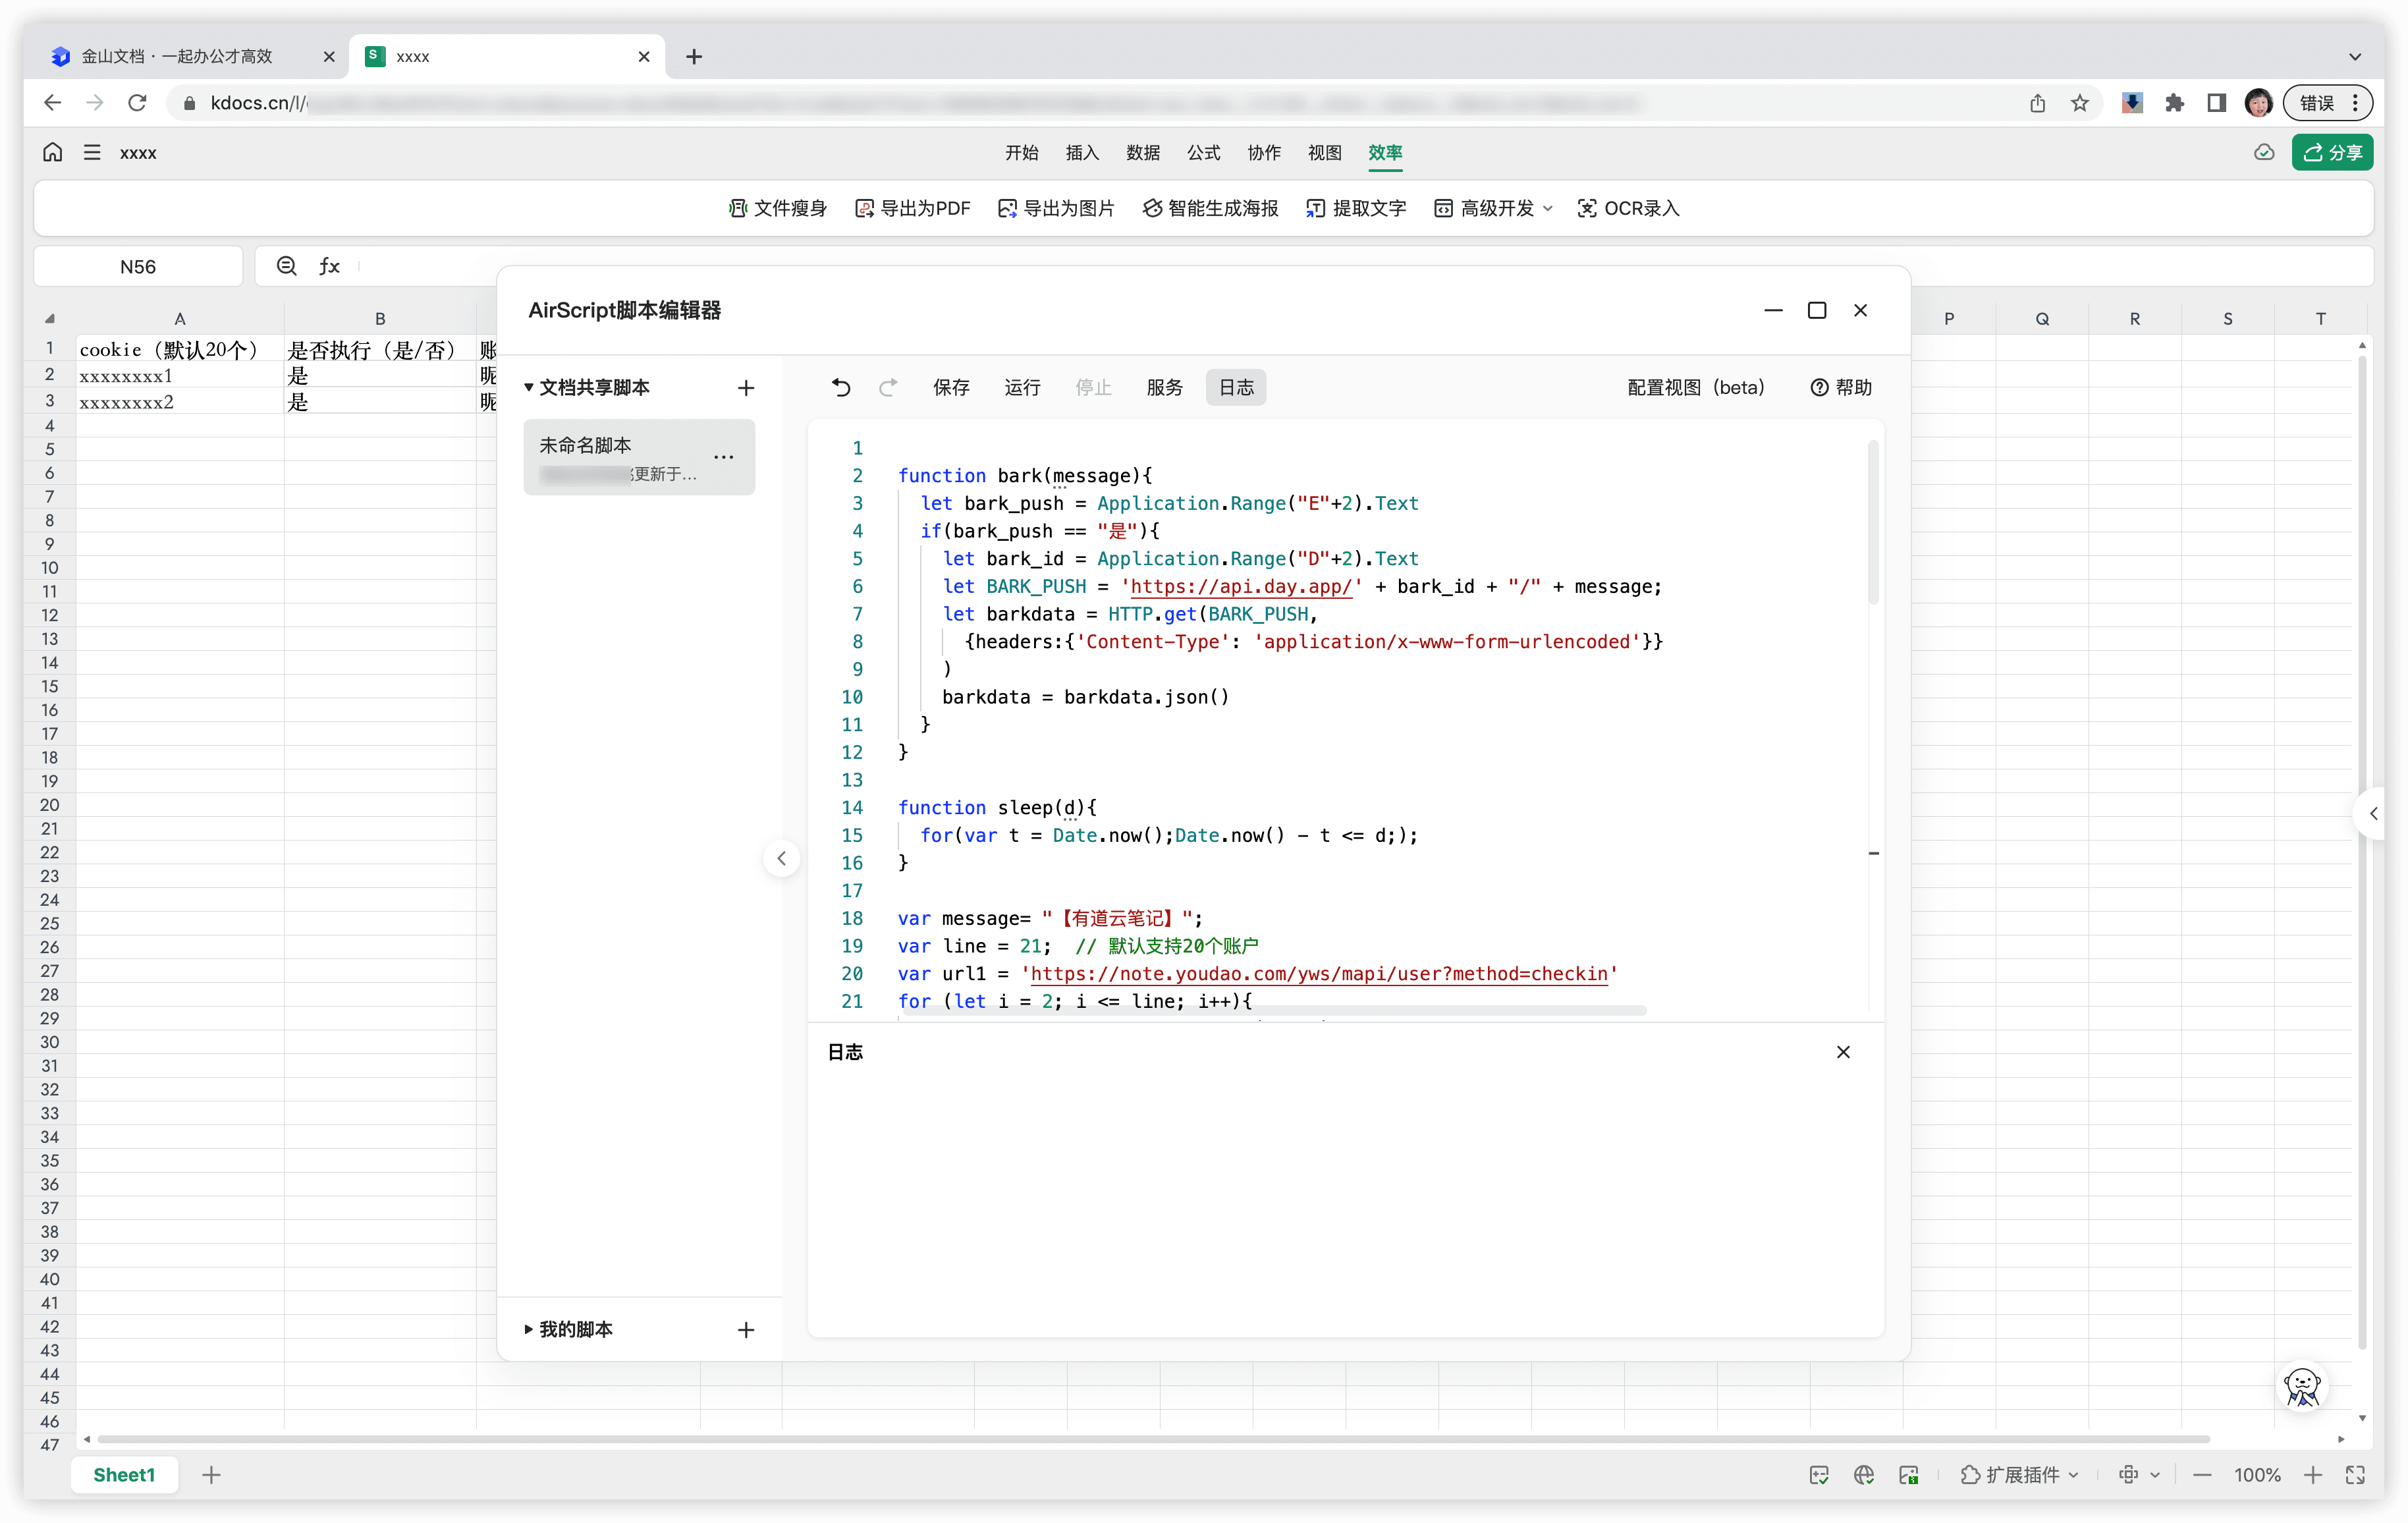
Task: Collapse the script list sidebar arrow
Action: (782, 858)
